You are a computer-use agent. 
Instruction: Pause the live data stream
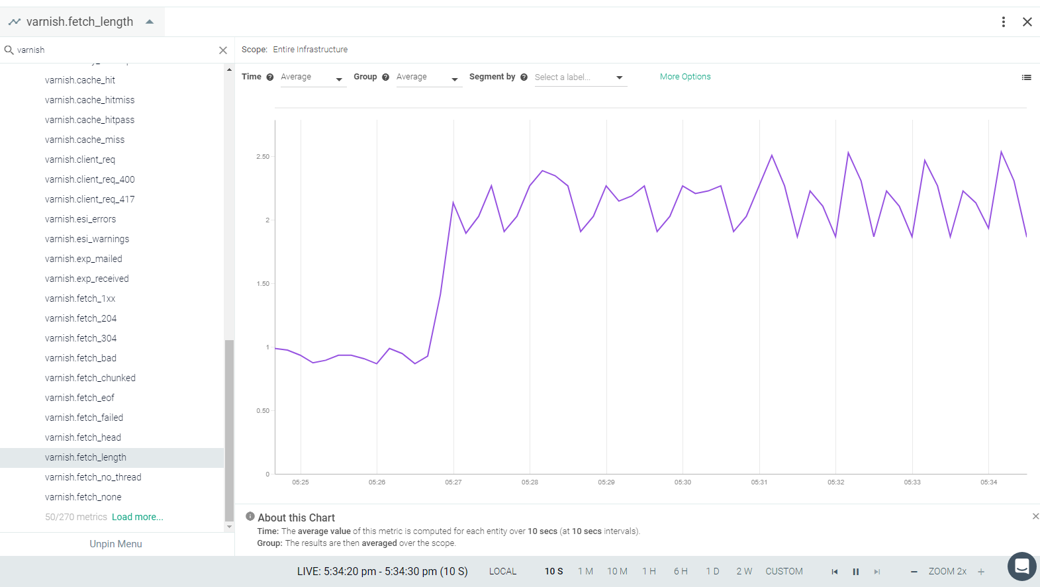855,572
